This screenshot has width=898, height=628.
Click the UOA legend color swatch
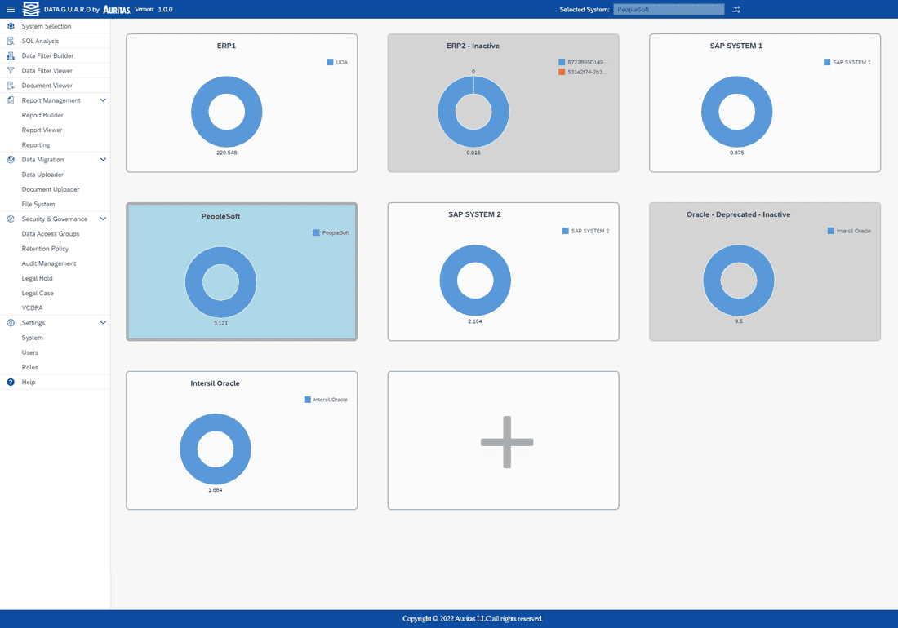click(330, 62)
